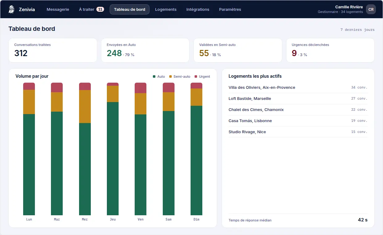Click the Mar bar in the chart
The image size is (383, 235).
[x=57, y=149]
